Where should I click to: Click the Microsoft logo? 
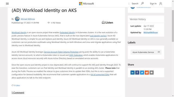click(86, 4)
